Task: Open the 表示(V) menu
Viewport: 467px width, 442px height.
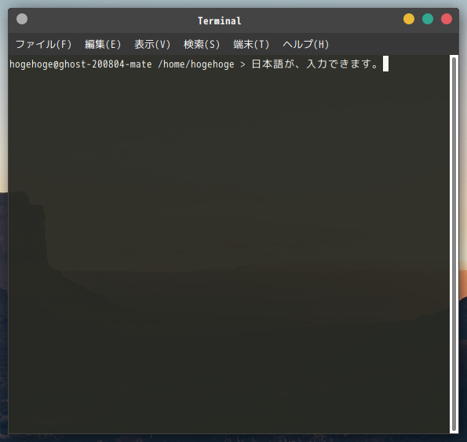Action: point(152,45)
